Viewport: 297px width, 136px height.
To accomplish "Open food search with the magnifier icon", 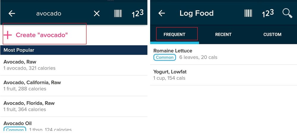I will [287, 13].
